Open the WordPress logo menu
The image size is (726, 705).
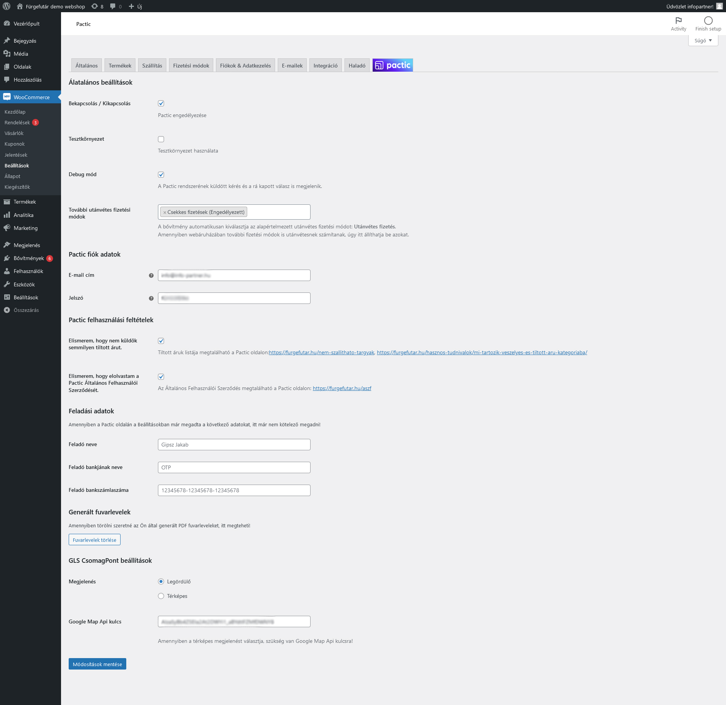(x=6, y=6)
